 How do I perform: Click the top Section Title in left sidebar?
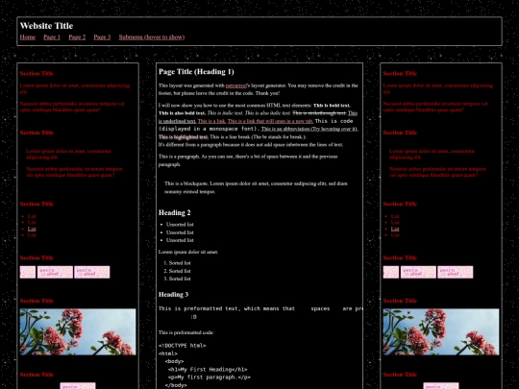click(x=37, y=74)
